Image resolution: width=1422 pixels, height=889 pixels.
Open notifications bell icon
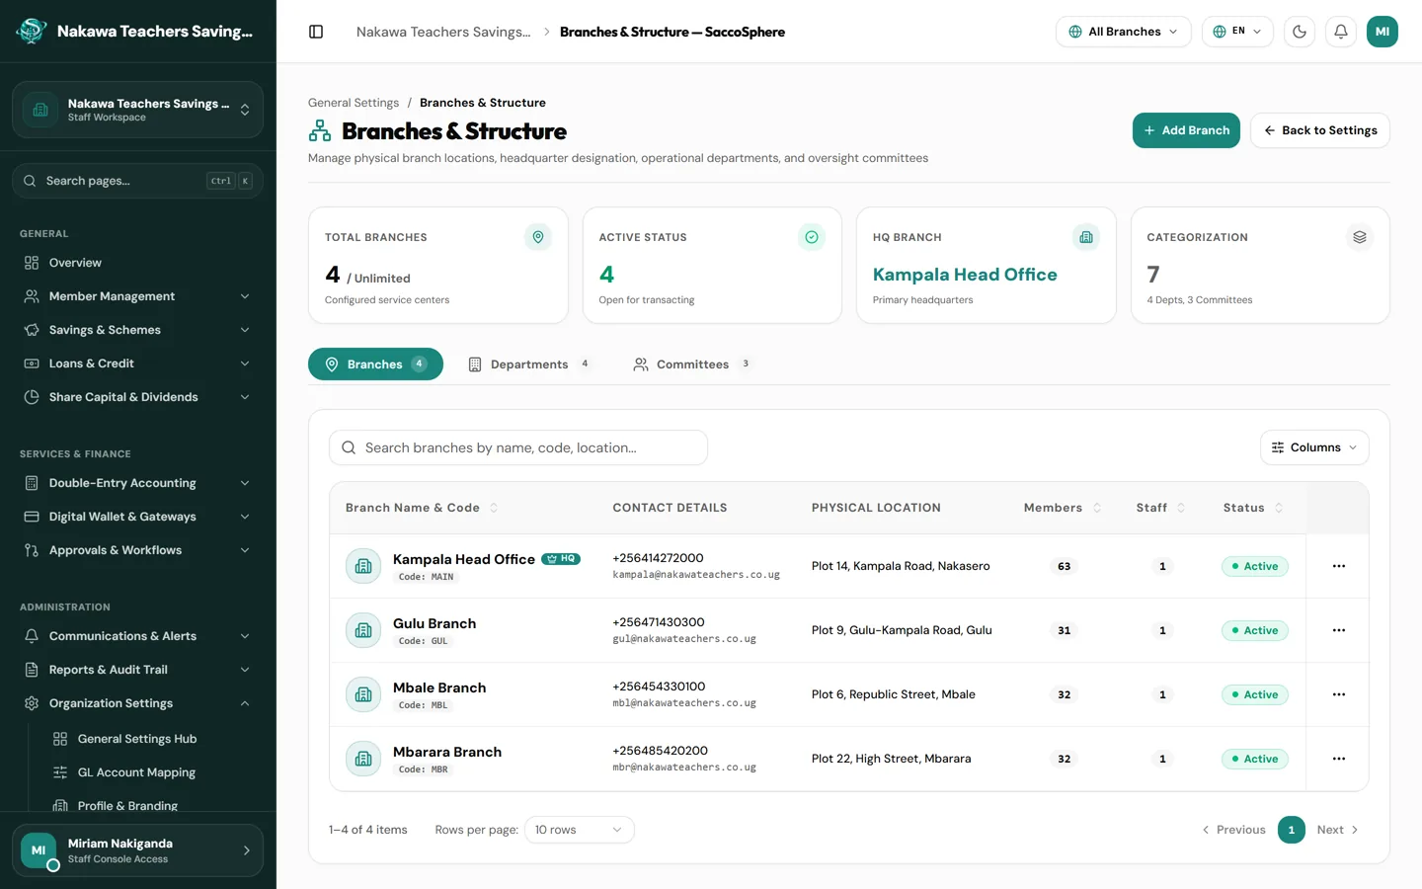click(1341, 32)
